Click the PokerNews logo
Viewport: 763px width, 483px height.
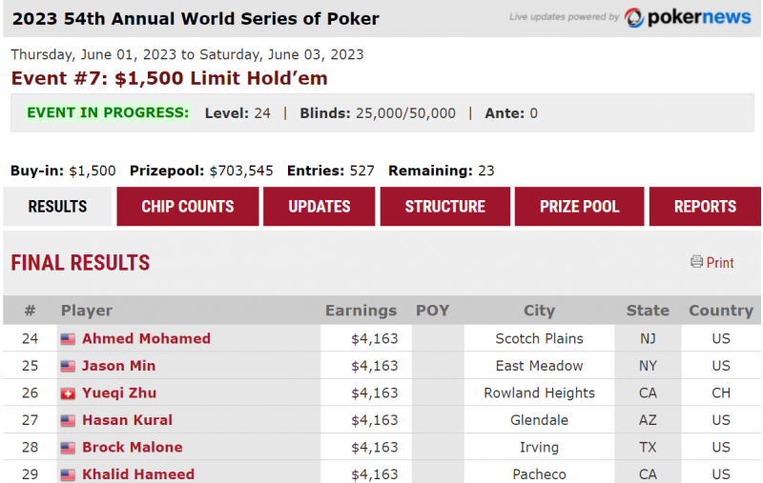click(688, 17)
